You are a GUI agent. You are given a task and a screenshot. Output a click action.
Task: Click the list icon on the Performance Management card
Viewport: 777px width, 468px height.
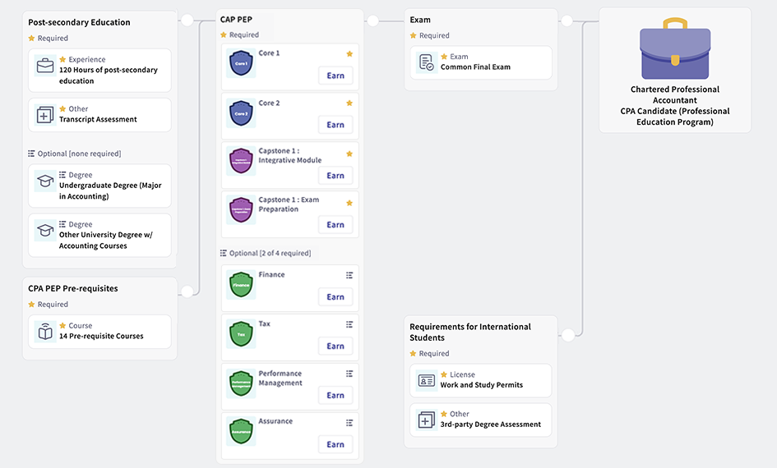point(349,374)
